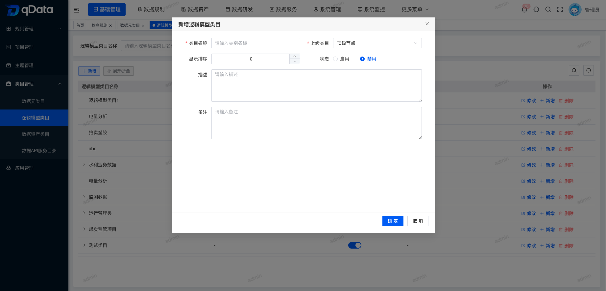Expand the 煤炭监管项目 tree row
The image size is (606, 291).
(84, 229)
